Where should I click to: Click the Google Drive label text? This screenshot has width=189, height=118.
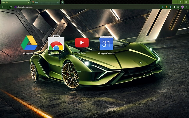[x=30, y=53]
